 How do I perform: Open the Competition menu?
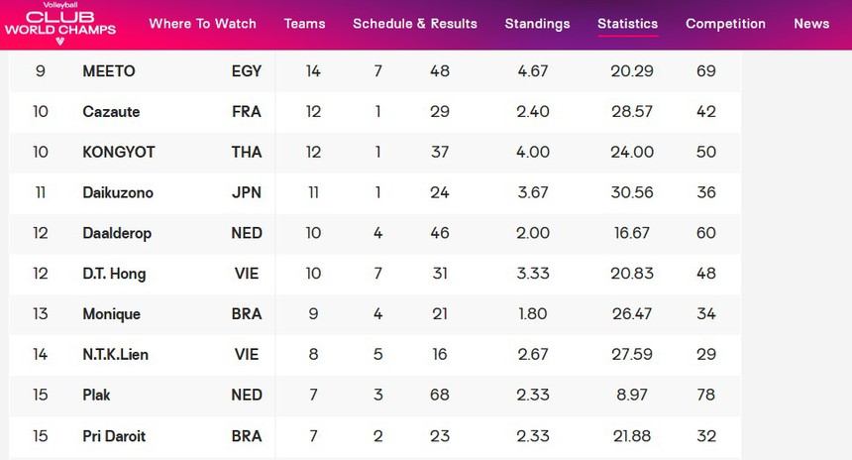tap(725, 24)
